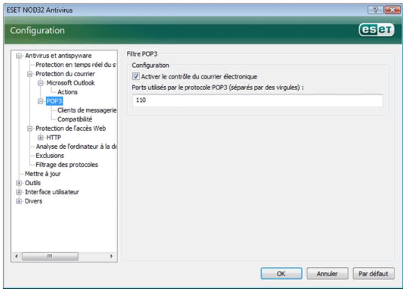Click the title bar help question-mark button
Screen dimensions: 403x289
pyautogui.click(x=376, y=10)
